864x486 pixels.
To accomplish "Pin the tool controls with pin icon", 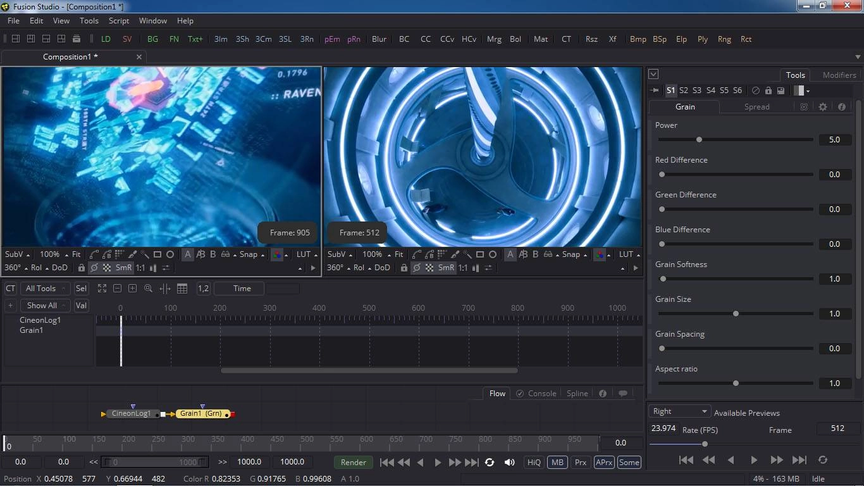I will [x=655, y=90].
